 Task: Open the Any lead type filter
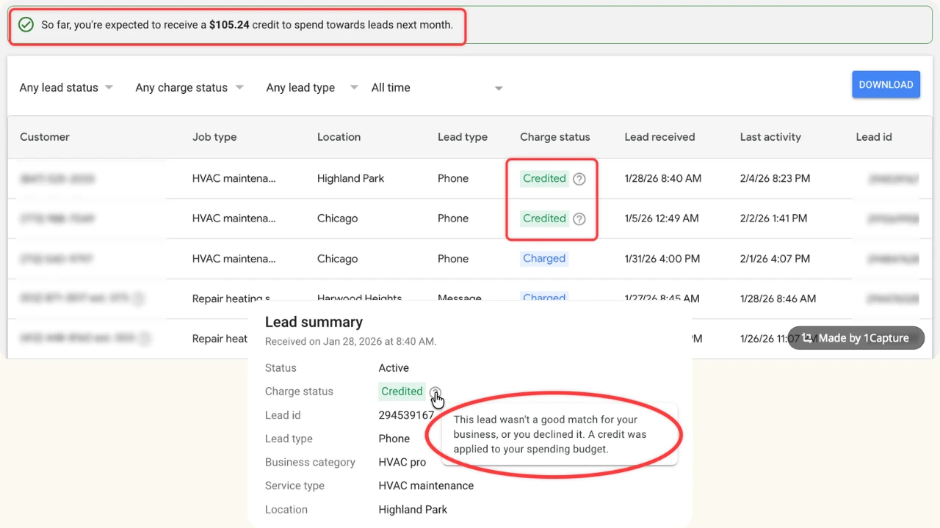pos(311,88)
